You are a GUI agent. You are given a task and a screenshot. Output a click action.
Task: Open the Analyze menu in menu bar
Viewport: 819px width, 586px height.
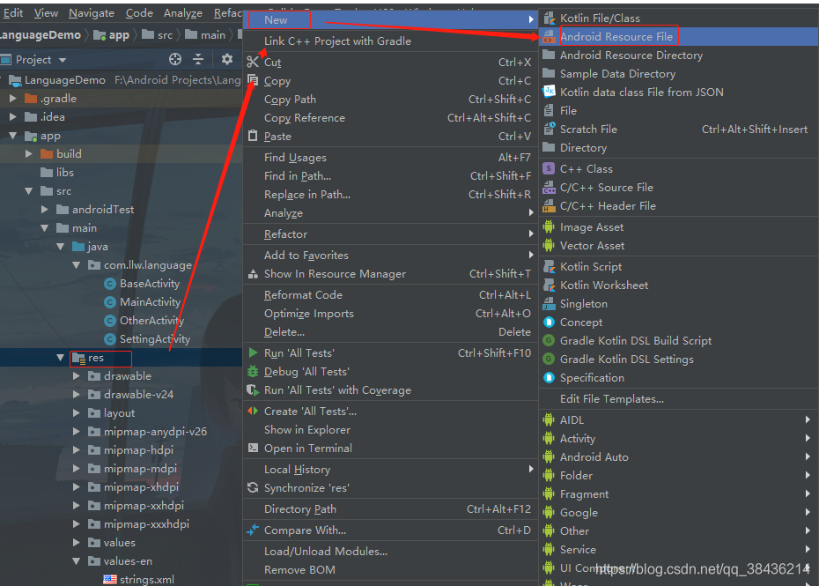coord(183,13)
